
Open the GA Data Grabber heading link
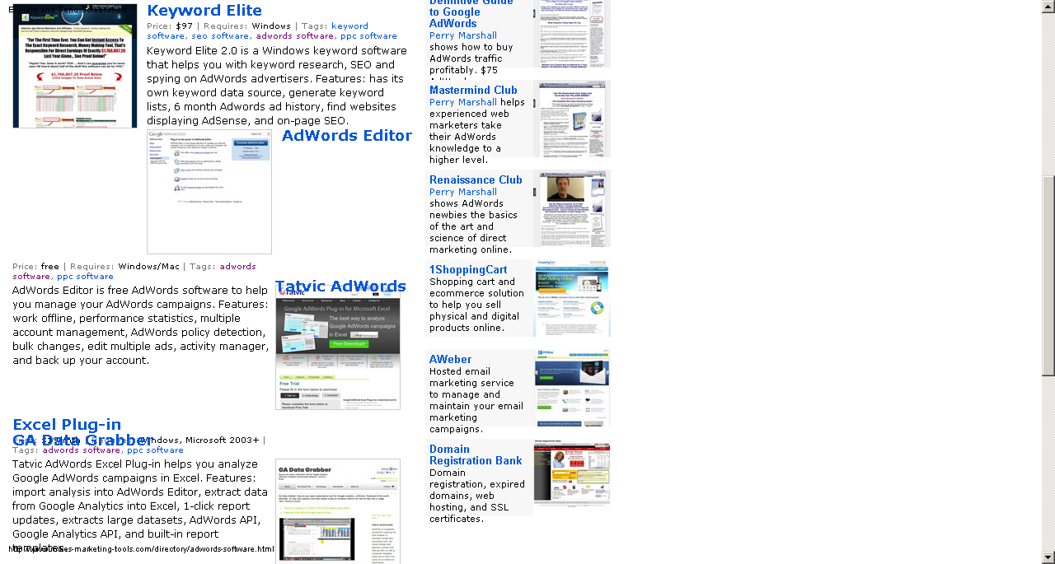click(83, 440)
